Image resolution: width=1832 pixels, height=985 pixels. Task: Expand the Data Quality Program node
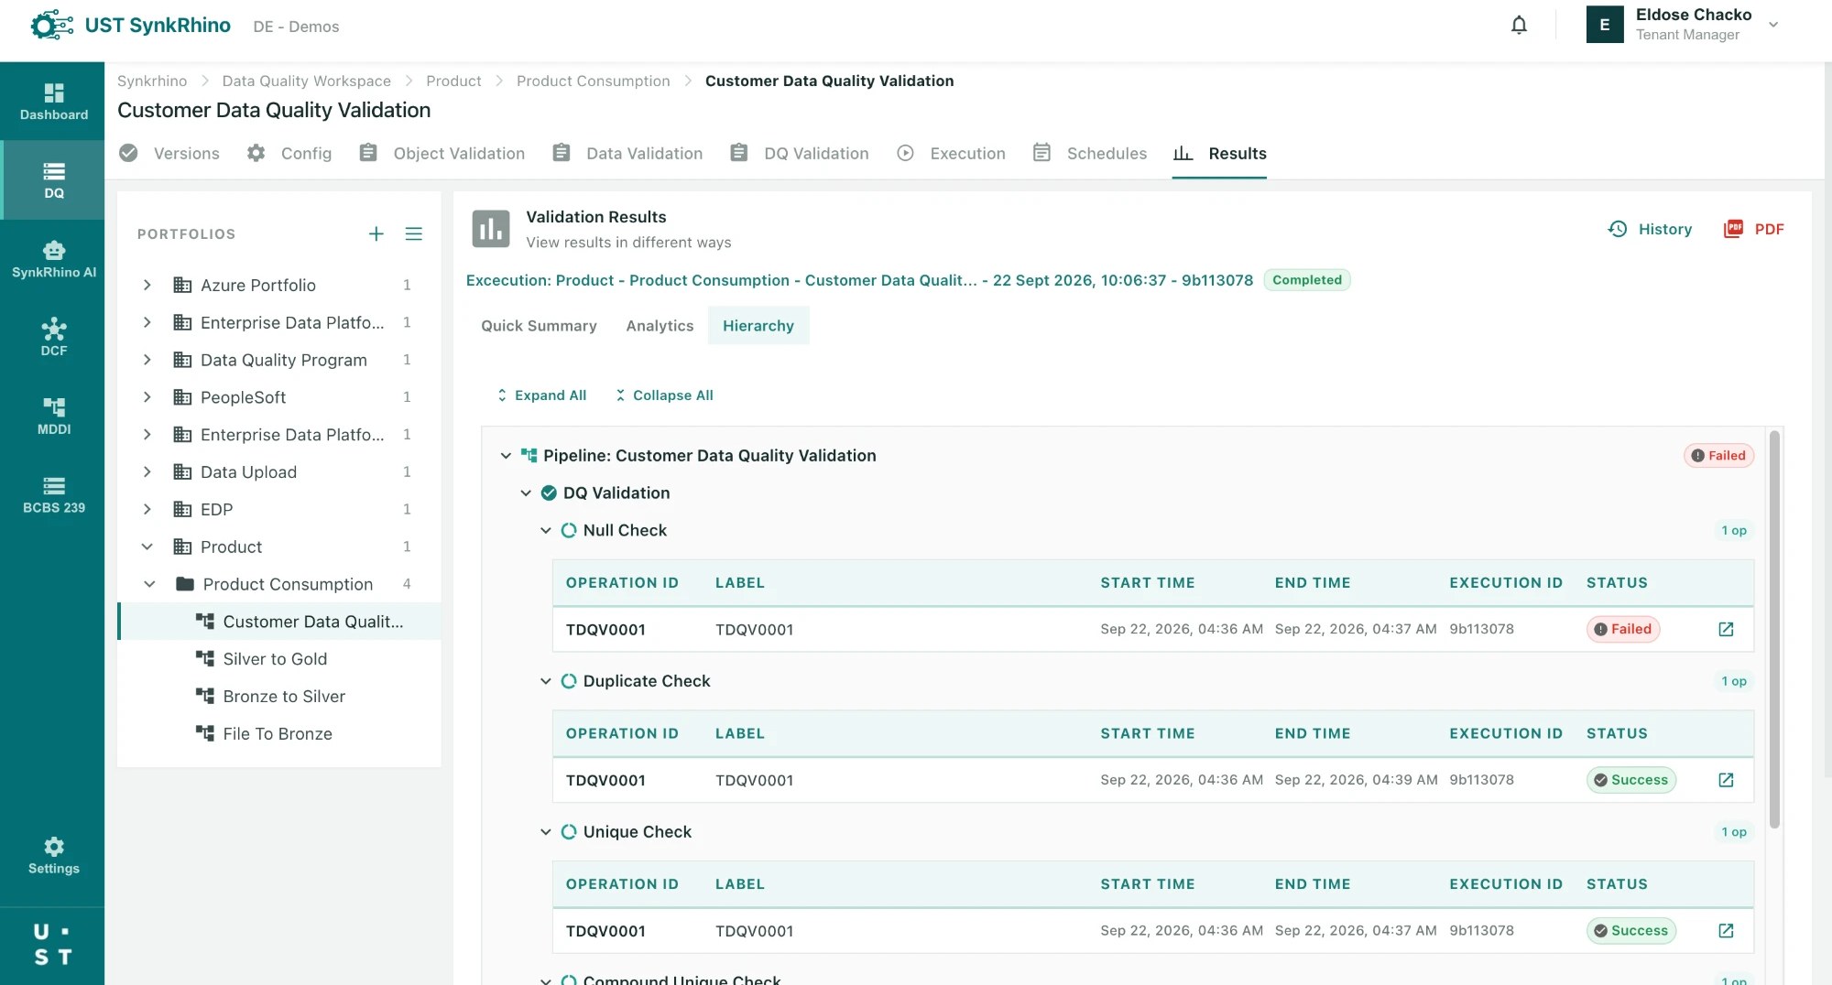[147, 361]
